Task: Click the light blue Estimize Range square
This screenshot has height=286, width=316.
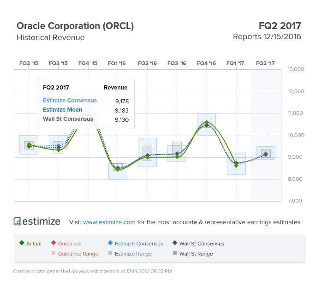Action: [x=110, y=253]
